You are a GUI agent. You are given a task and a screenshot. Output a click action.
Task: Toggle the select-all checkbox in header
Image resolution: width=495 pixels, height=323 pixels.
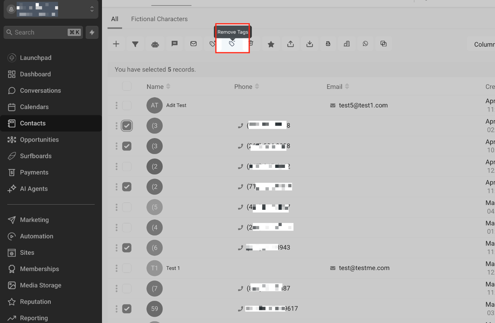coord(127,86)
